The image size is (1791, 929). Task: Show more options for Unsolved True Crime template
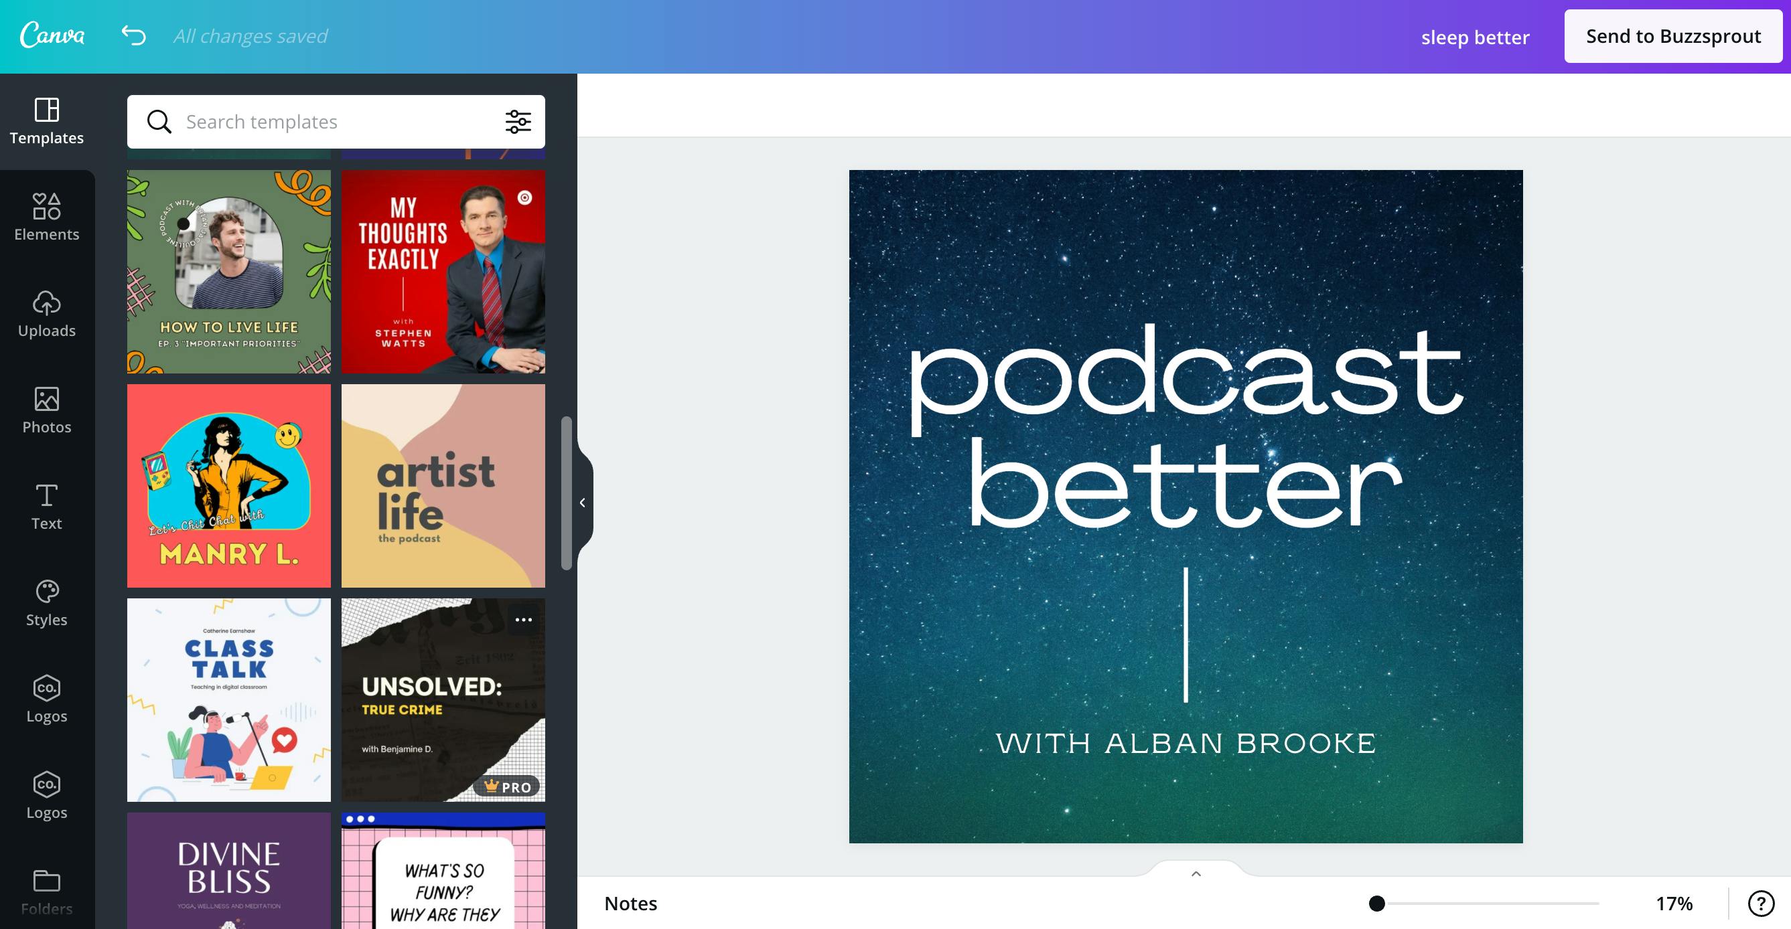(x=521, y=619)
